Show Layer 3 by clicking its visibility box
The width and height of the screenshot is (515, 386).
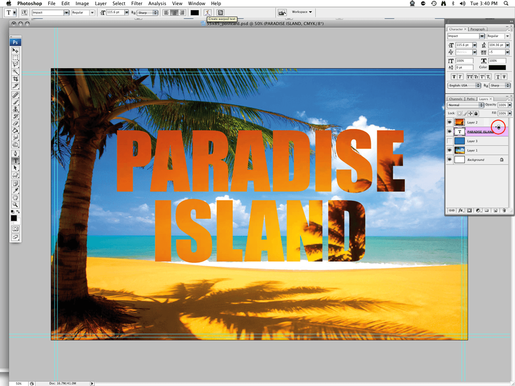pyautogui.click(x=449, y=141)
